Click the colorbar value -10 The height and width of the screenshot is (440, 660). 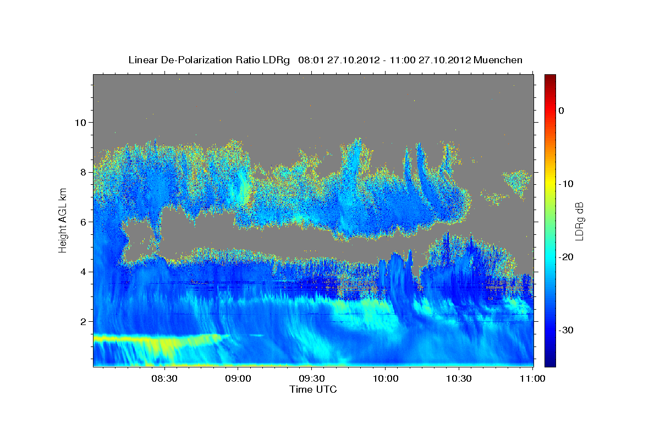(x=566, y=184)
